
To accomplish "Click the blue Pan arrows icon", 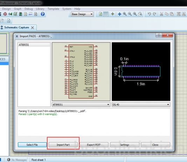I will pos(119,14).
